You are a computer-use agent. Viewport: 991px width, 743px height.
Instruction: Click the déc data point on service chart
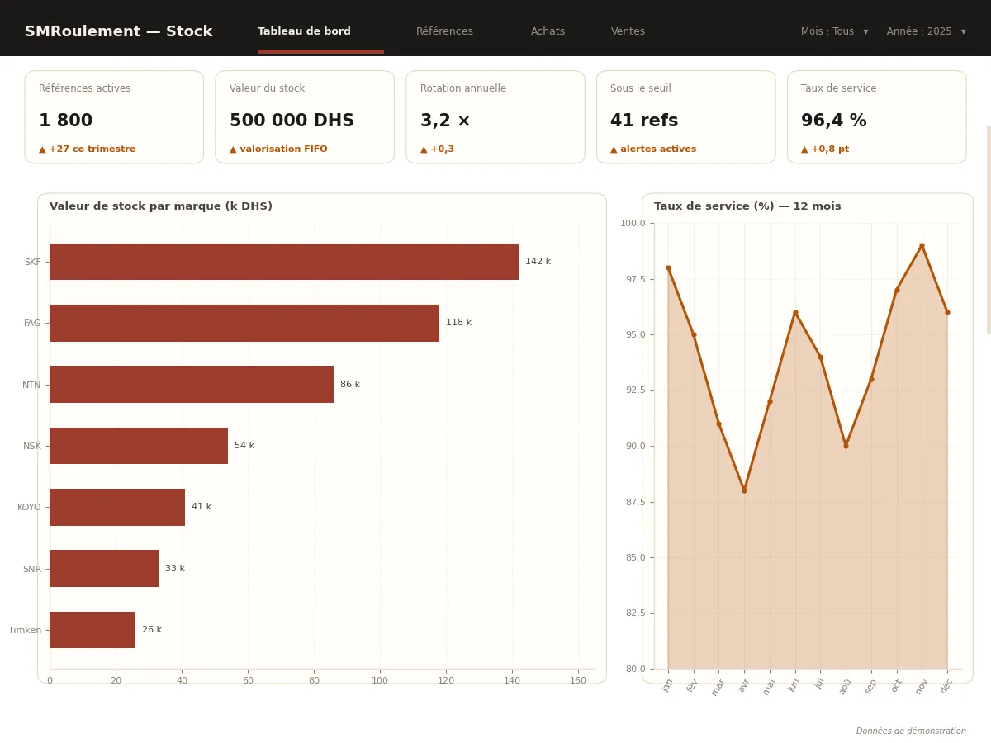(x=947, y=312)
